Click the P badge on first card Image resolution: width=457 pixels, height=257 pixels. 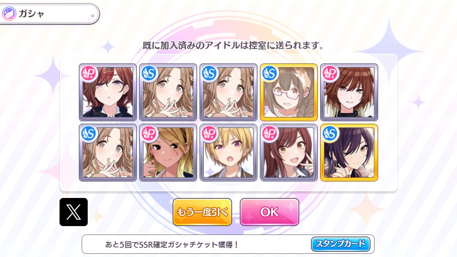tap(89, 73)
